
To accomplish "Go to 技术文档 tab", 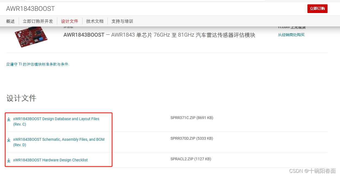I will (95, 21).
